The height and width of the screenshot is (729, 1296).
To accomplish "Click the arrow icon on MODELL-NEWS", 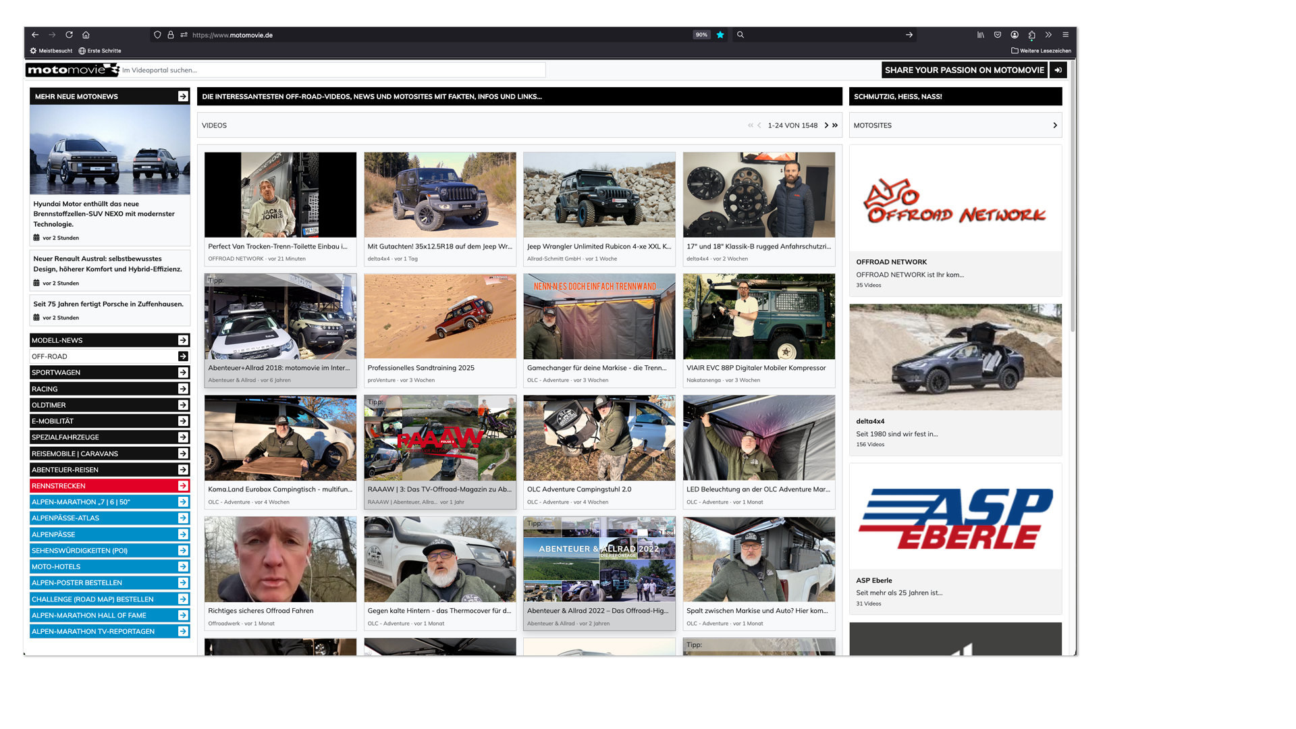I will pos(183,340).
